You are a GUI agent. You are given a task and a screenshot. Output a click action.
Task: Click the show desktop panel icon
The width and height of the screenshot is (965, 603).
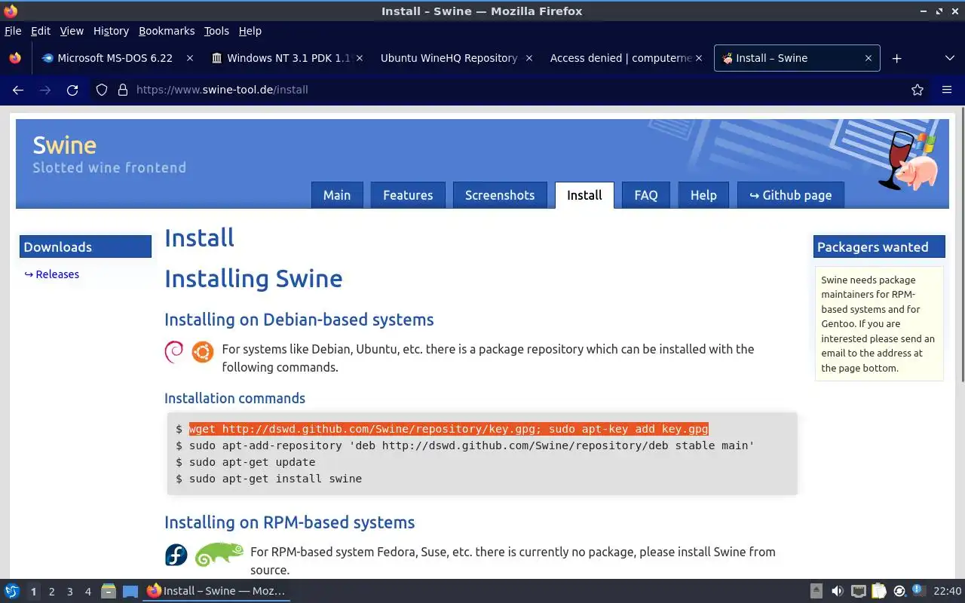pyautogui.click(x=130, y=591)
